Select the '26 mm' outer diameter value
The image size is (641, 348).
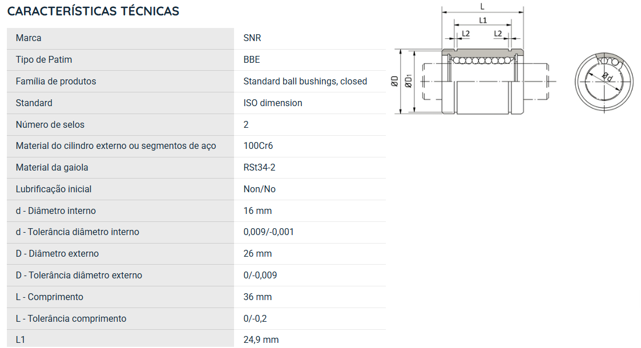(257, 254)
